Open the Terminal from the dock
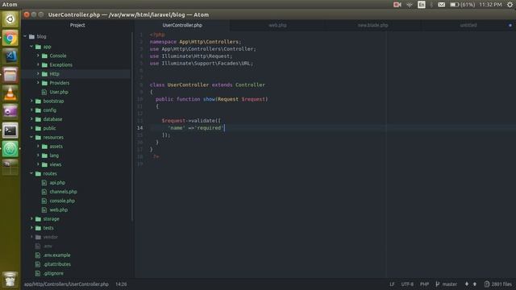The image size is (516, 290). pos(10,130)
